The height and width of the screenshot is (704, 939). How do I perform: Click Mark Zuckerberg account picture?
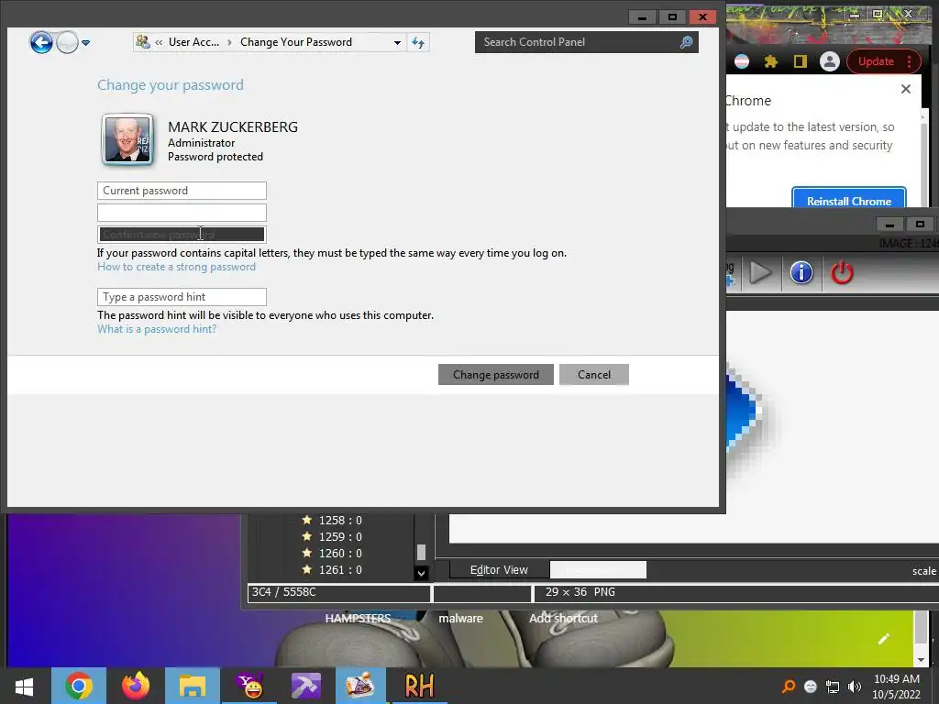[x=127, y=140]
